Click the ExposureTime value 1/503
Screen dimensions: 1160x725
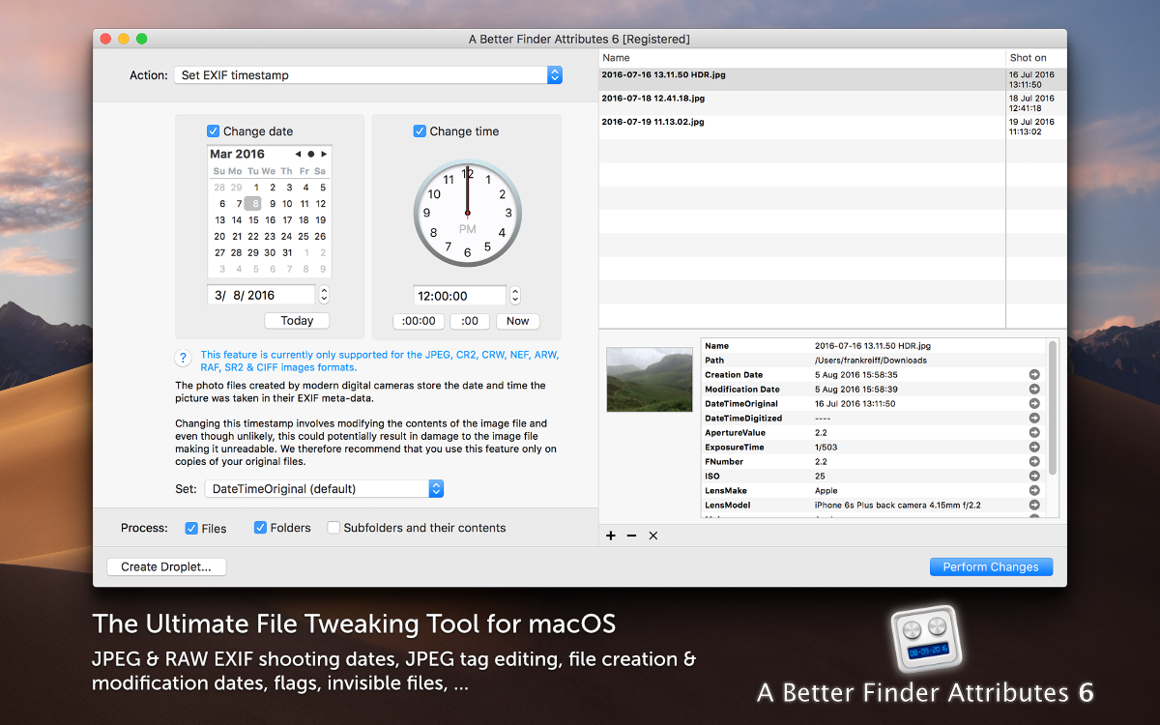(827, 447)
